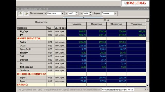Click the horizontal expand/collapse toolbar icon
Image resolution: width=165 pixels, height=92 pixels.
click(x=26, y=14)
